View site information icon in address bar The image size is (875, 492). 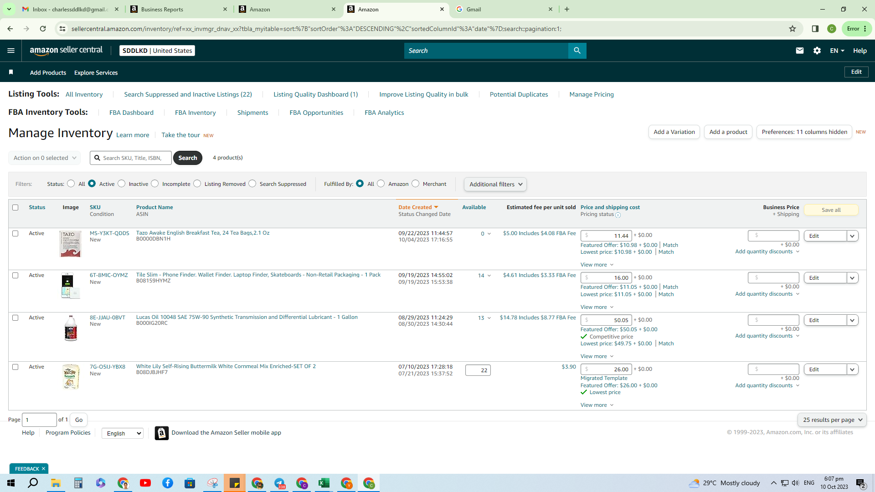click(62, 29)
